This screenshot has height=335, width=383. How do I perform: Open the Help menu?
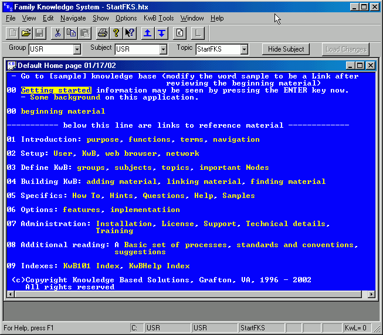(217, 18)
